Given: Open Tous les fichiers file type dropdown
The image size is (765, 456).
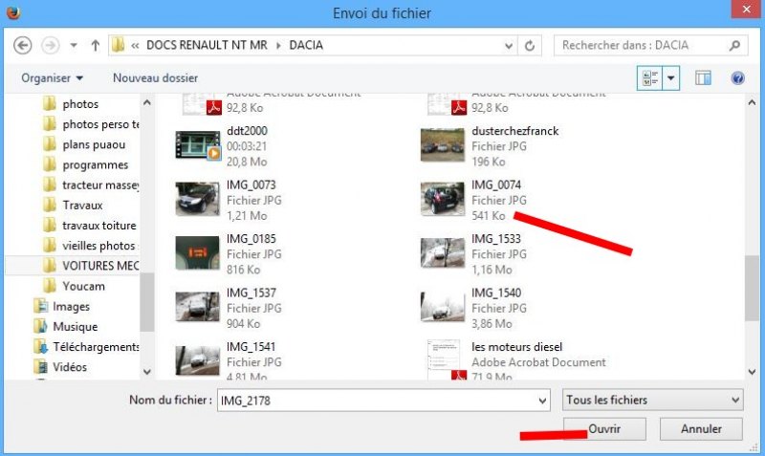Looking at the screenshot, I should click(x=653, y=400).
